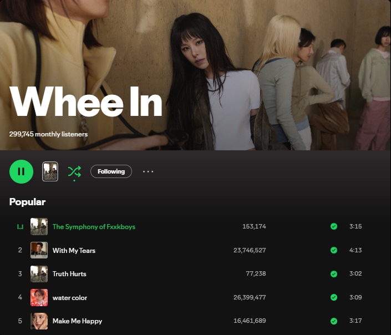Image resolution: width=391 pixels, height=335 pixels.
Task: Toggle the green shuffle icon
Action: click(74, 172)
